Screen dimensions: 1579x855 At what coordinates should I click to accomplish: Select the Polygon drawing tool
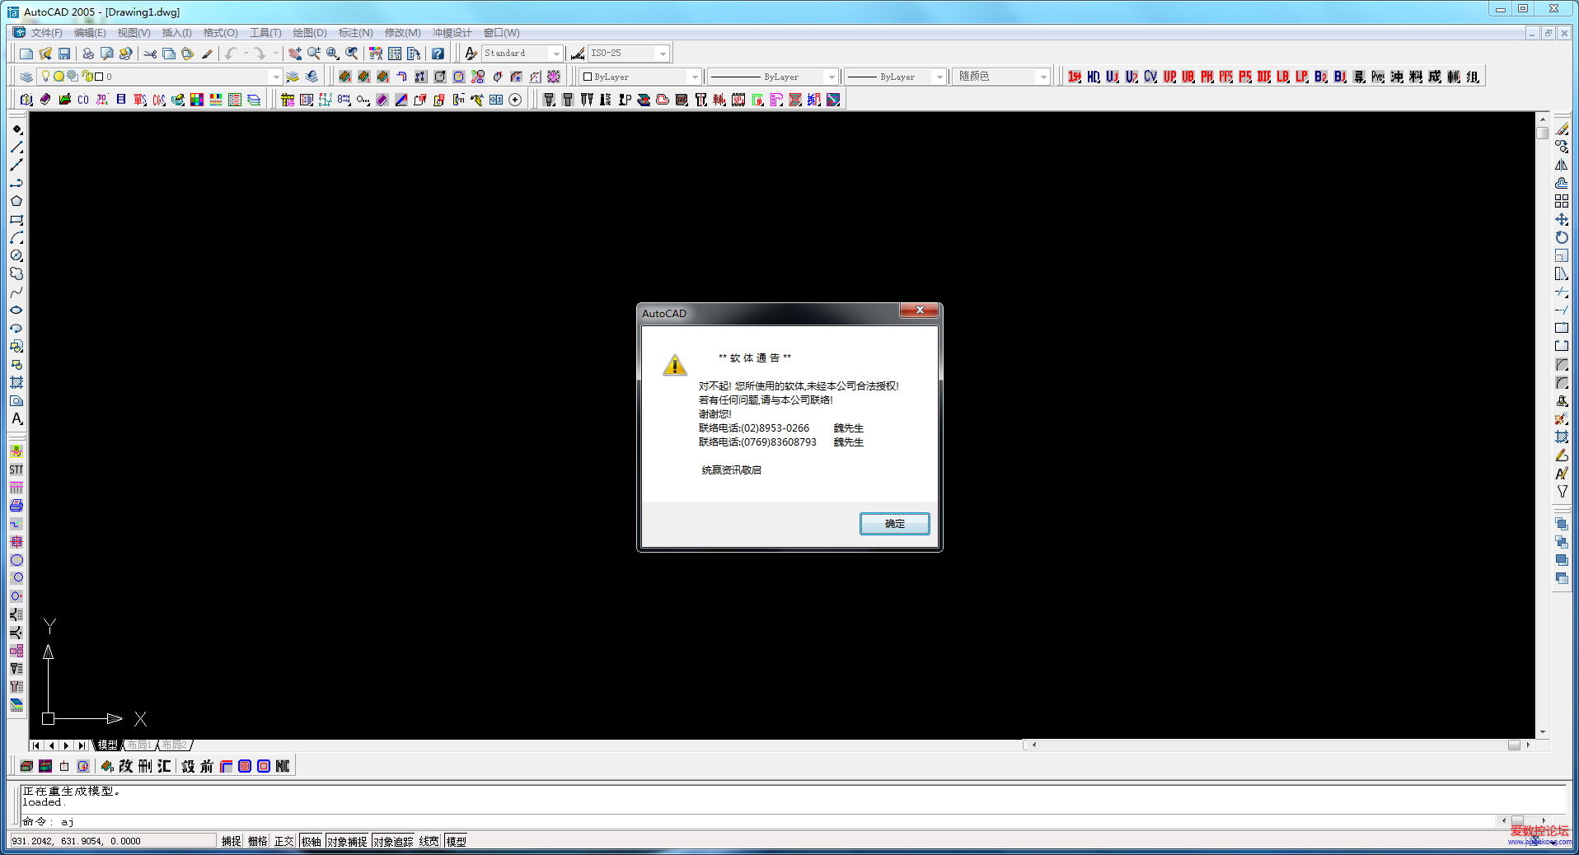point(16,201)
